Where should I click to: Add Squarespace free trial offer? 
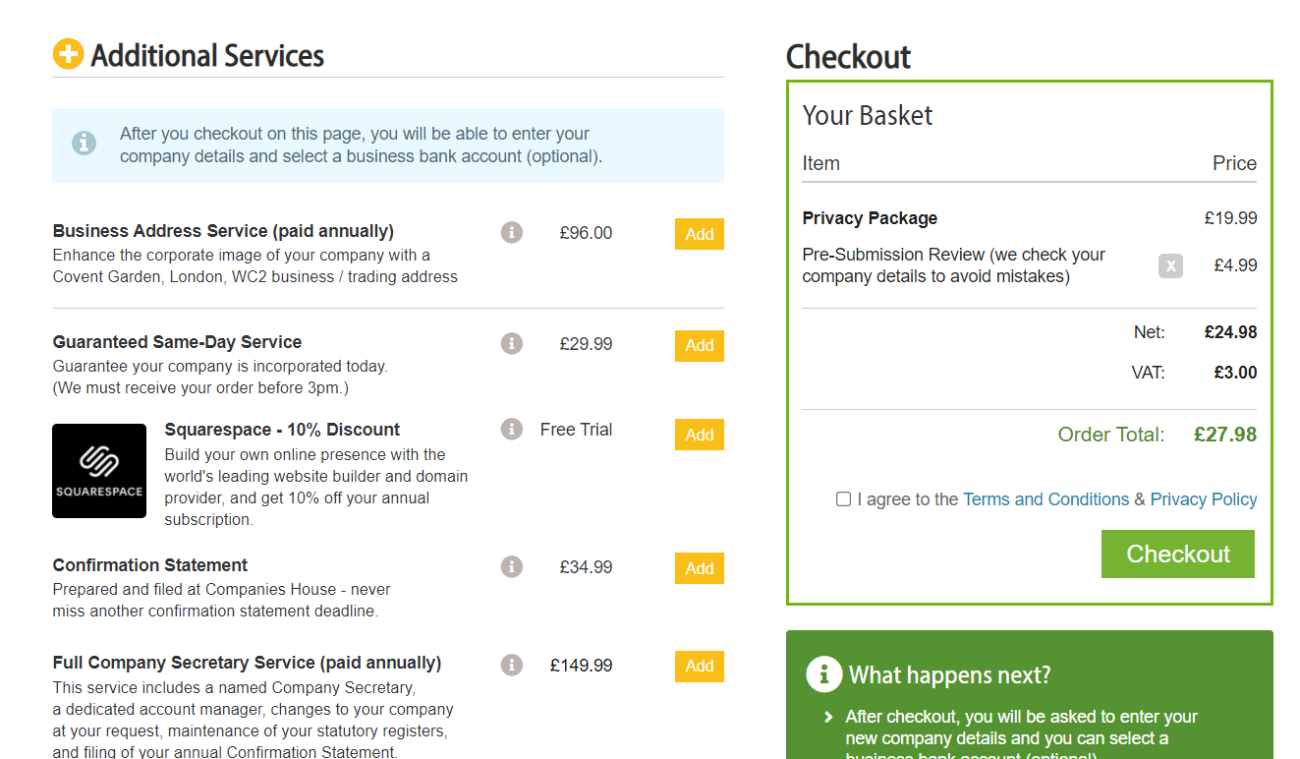click(700, 435)
